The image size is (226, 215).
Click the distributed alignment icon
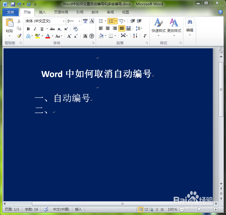tap(129, 28)
